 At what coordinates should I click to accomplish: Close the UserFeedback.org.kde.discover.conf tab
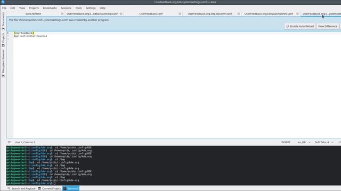(x=239, y=14)
